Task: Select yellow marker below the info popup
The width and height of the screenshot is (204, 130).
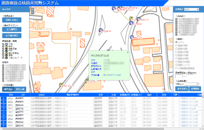Action: (87, 81)
